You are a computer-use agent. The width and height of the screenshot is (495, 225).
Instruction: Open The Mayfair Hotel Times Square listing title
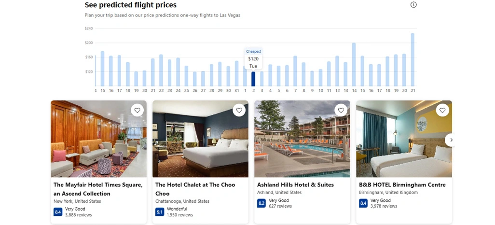[x=98, y=189]
